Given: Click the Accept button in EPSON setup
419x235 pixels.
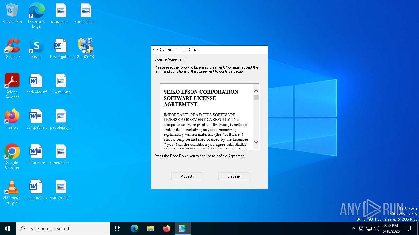Looking at the screenshot, I should tap(187, 176).
